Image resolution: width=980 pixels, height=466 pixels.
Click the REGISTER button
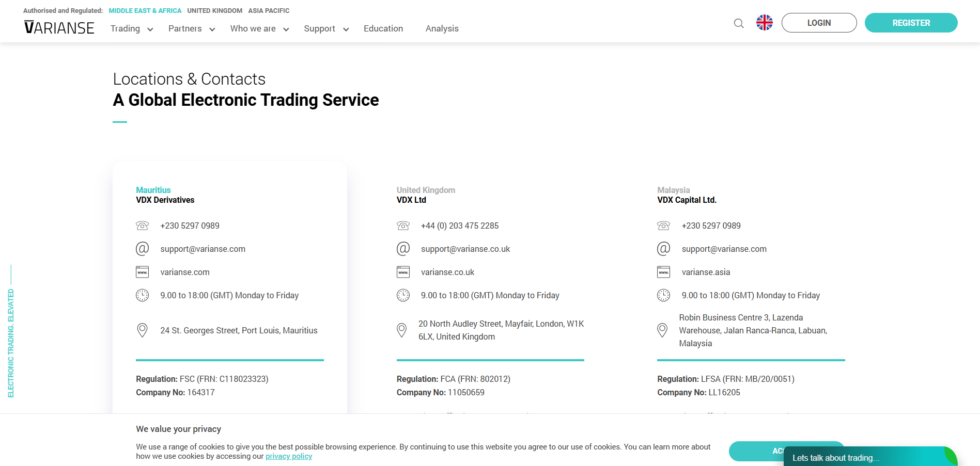911,23
